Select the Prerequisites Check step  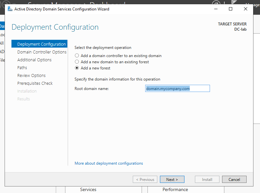35,83
